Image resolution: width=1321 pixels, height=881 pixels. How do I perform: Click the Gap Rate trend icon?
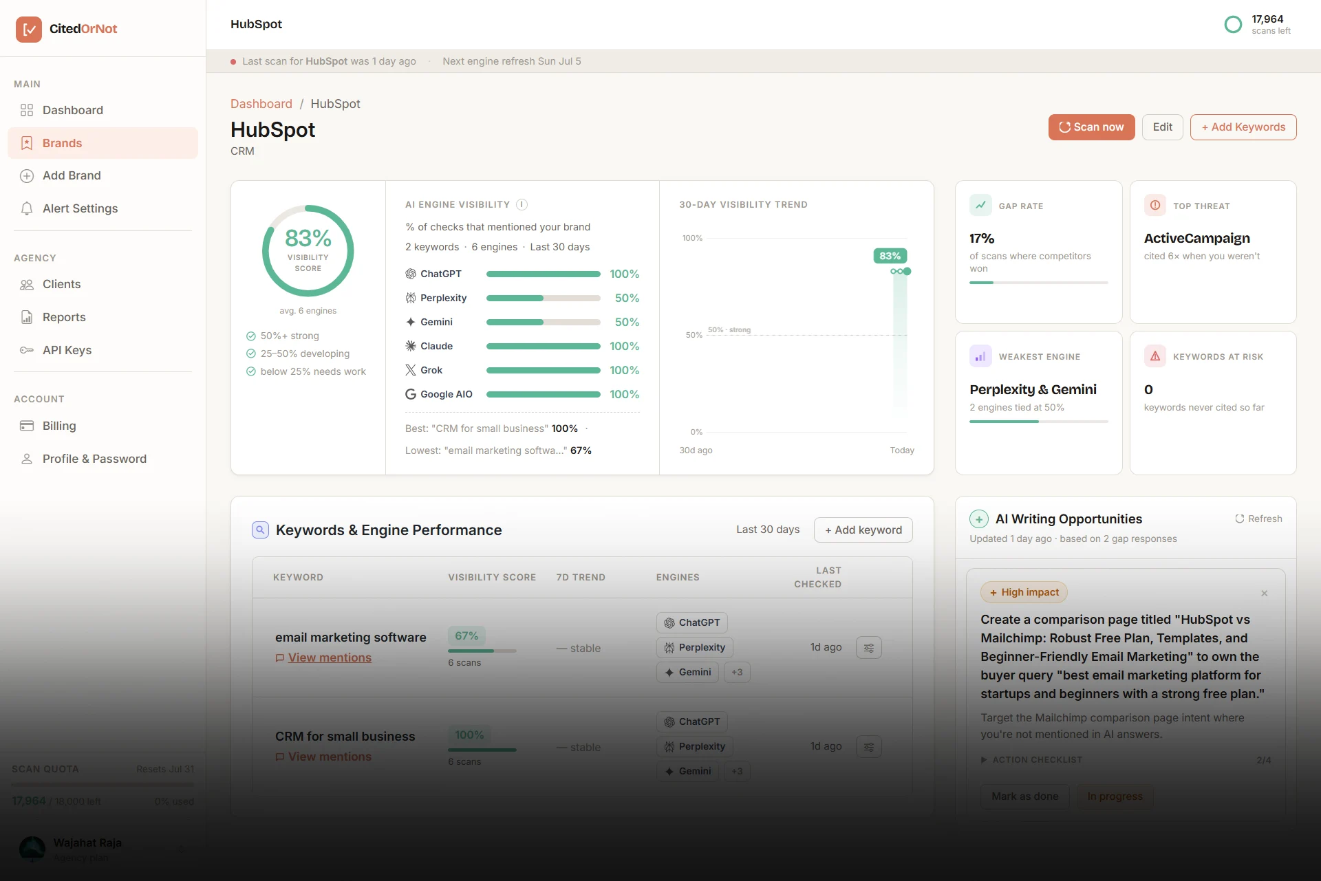point(980,206)
